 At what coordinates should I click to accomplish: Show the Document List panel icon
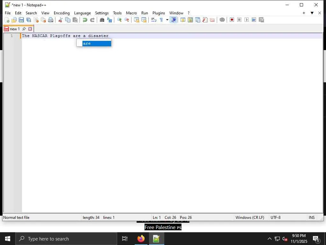tap(198, 20)
